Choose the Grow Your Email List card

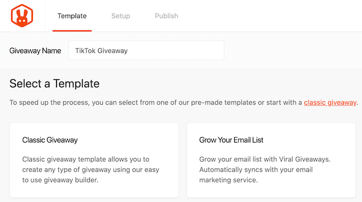[271, 160]
